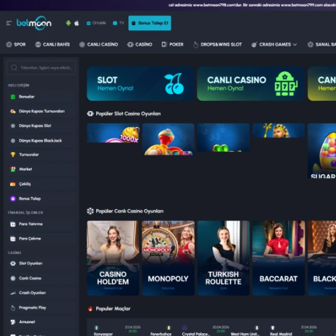The width and height of the screenshot is (336, 336).
Task: Click the Amusnet sidebar icon
Action: [x=13, y=322]
